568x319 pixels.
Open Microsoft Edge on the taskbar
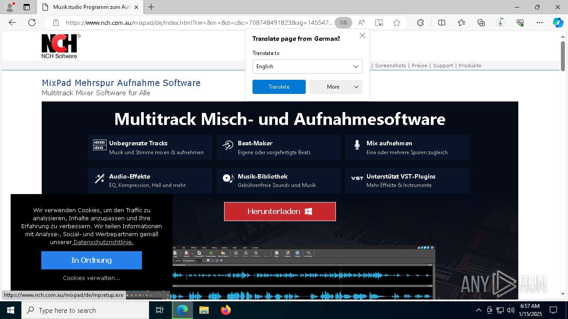coord(182,310)
